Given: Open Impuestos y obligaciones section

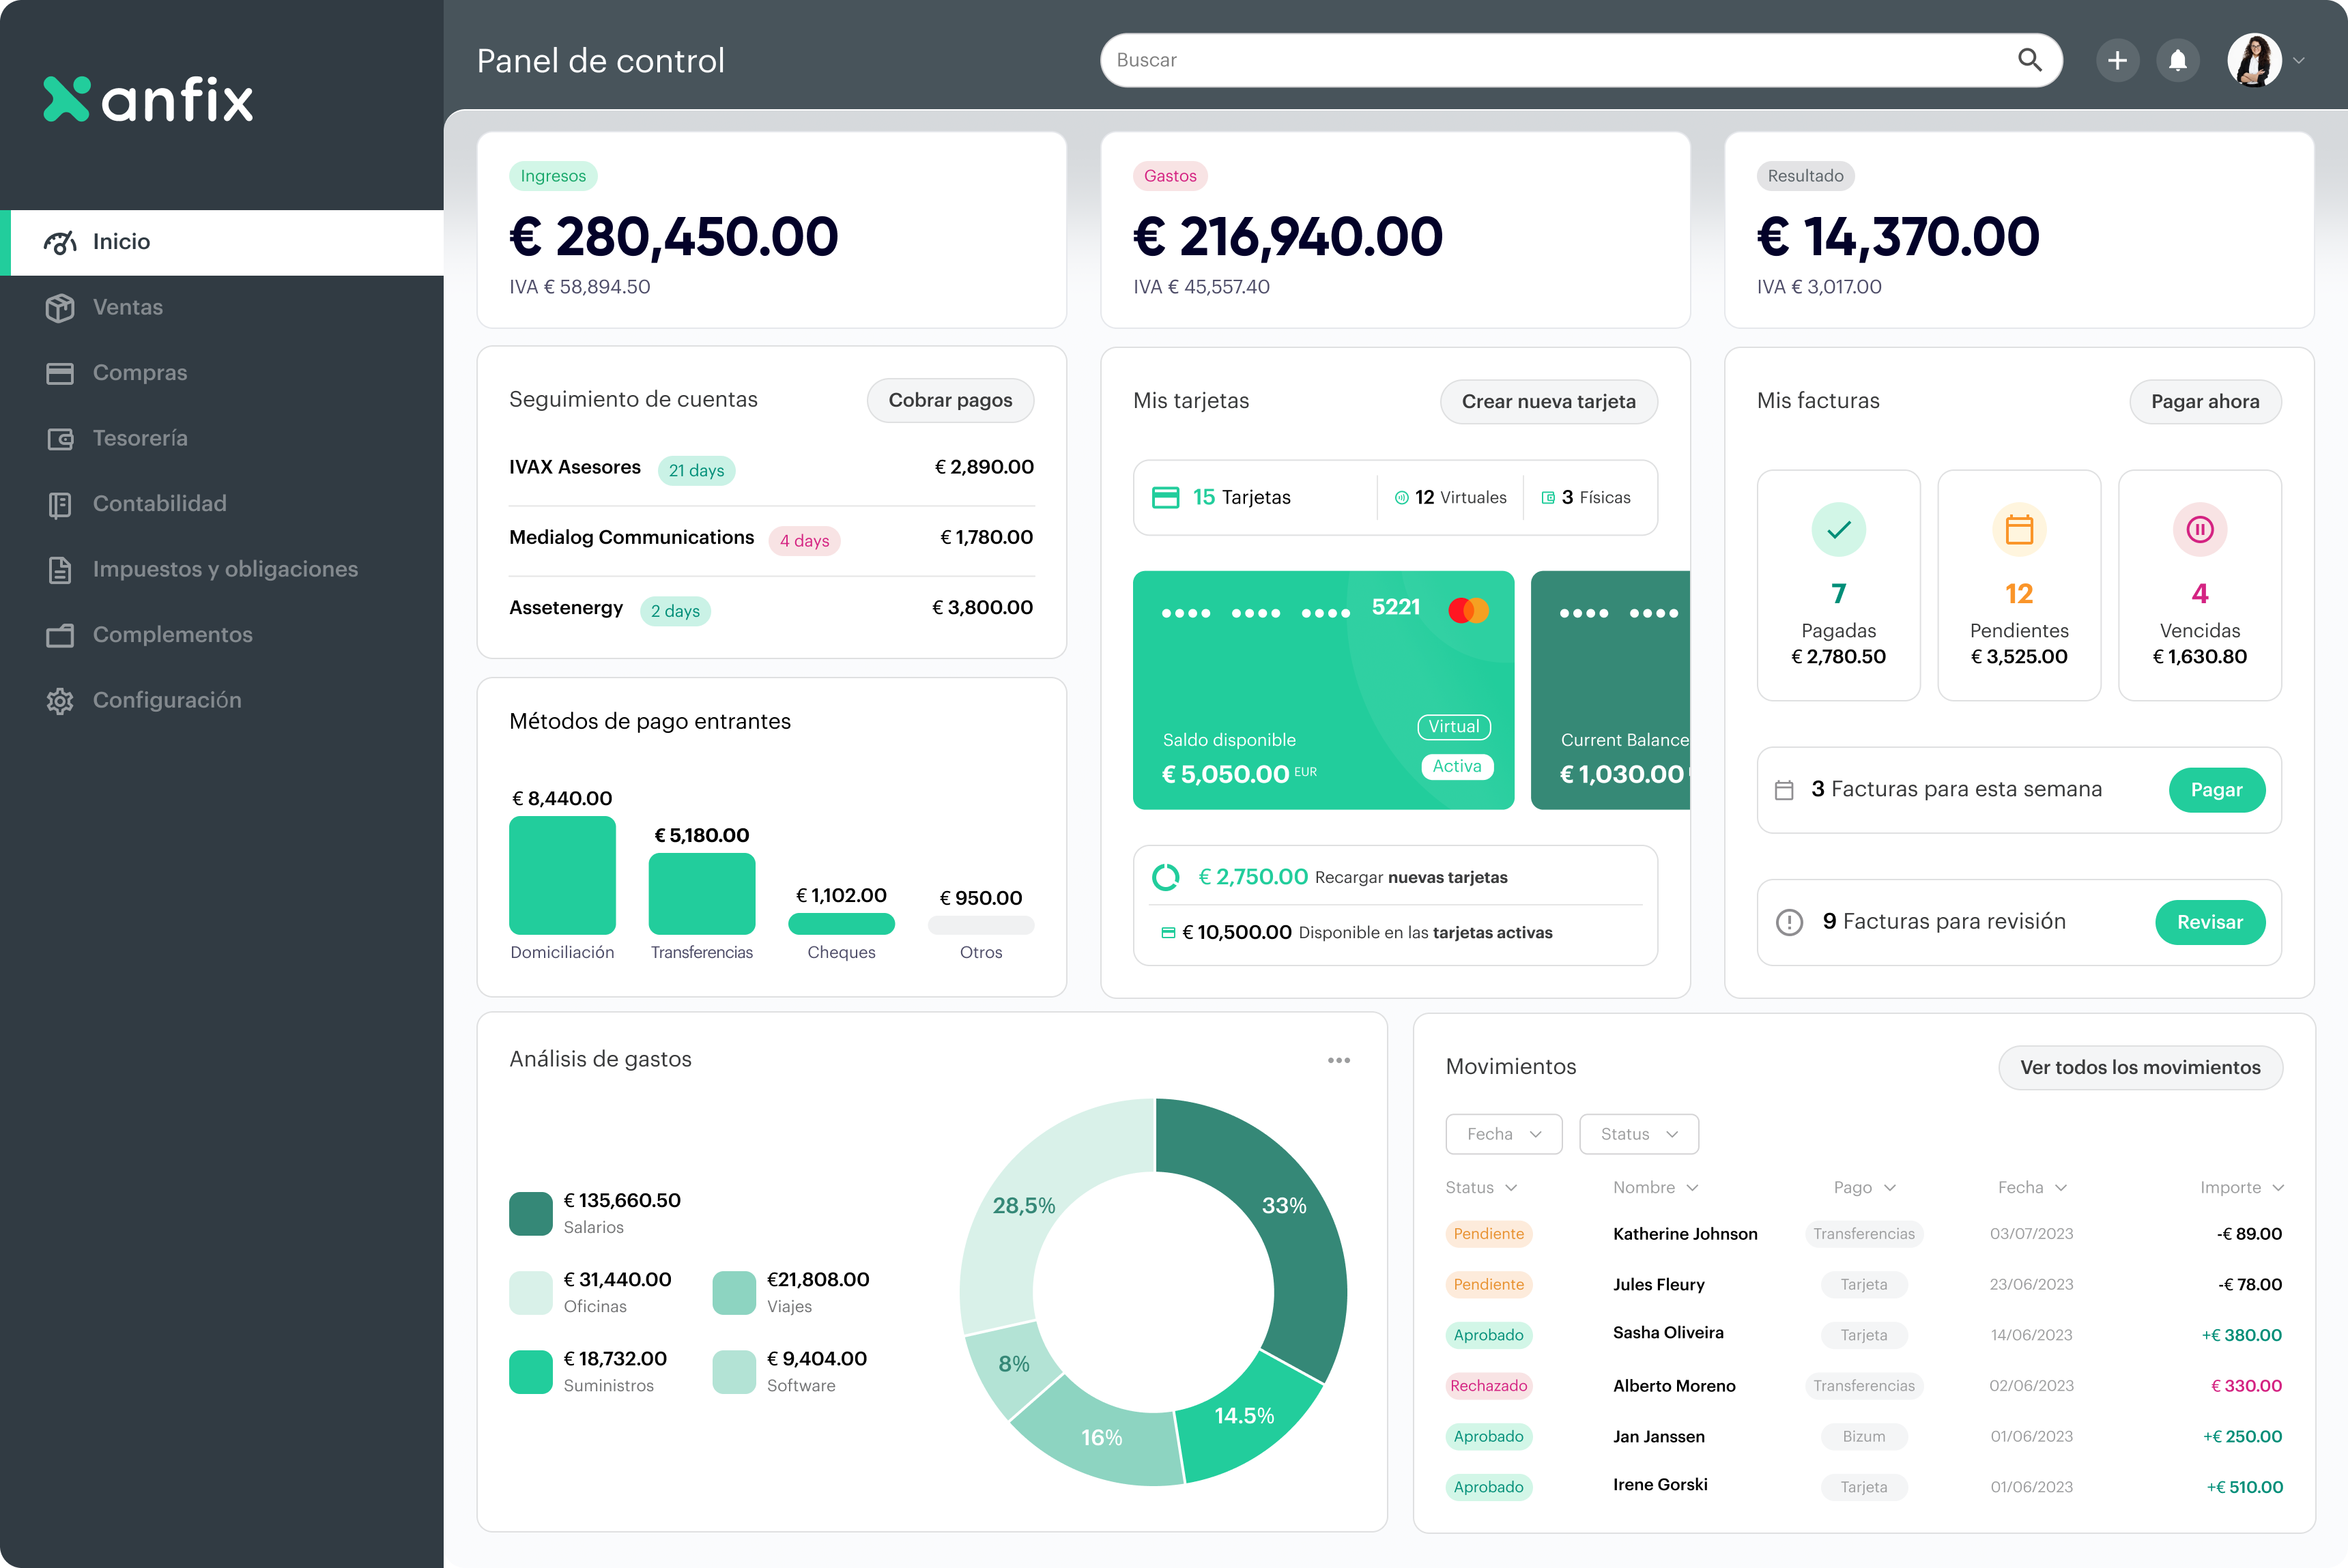Looking at the screenshot, I should point(224,569).
